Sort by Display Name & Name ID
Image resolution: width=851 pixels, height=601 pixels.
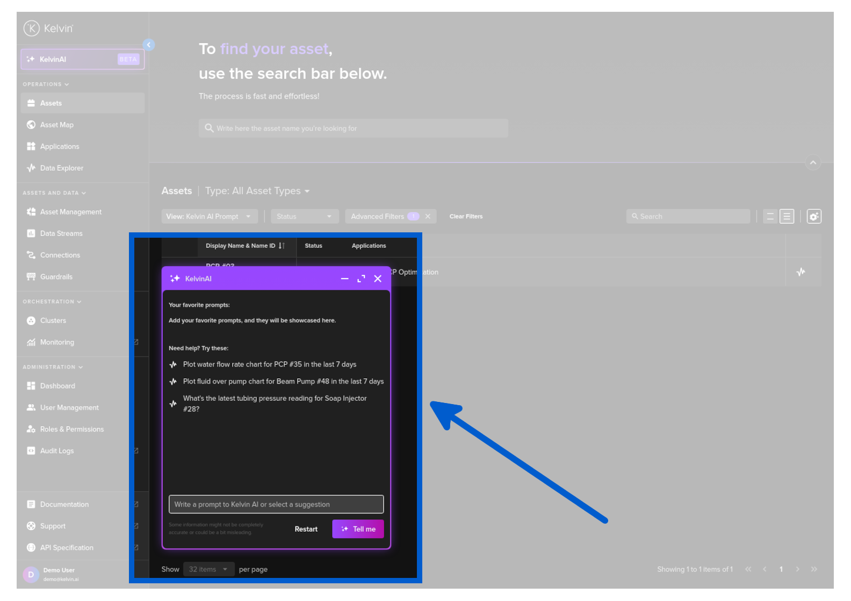pos(282,246)
